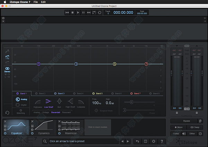Choose the Lowpass filter shape
Screen dimensions: 208x147
[x=81, y=103]
